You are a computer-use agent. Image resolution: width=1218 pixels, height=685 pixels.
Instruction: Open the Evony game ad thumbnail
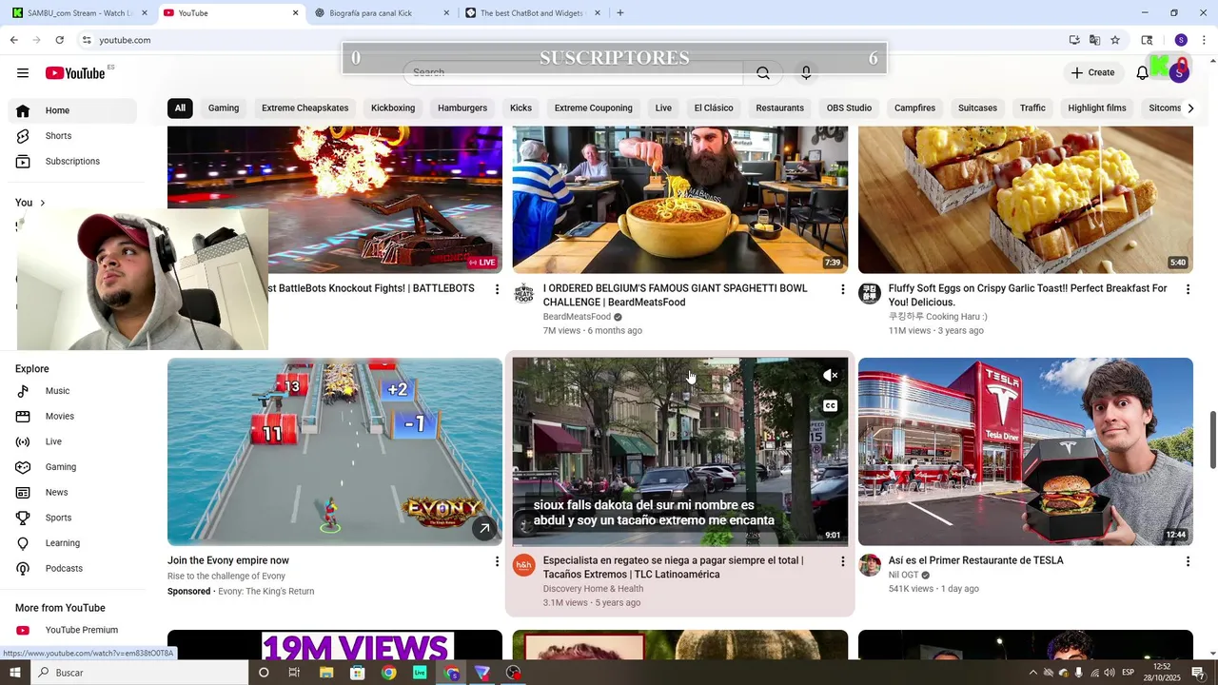coord(335,451)
